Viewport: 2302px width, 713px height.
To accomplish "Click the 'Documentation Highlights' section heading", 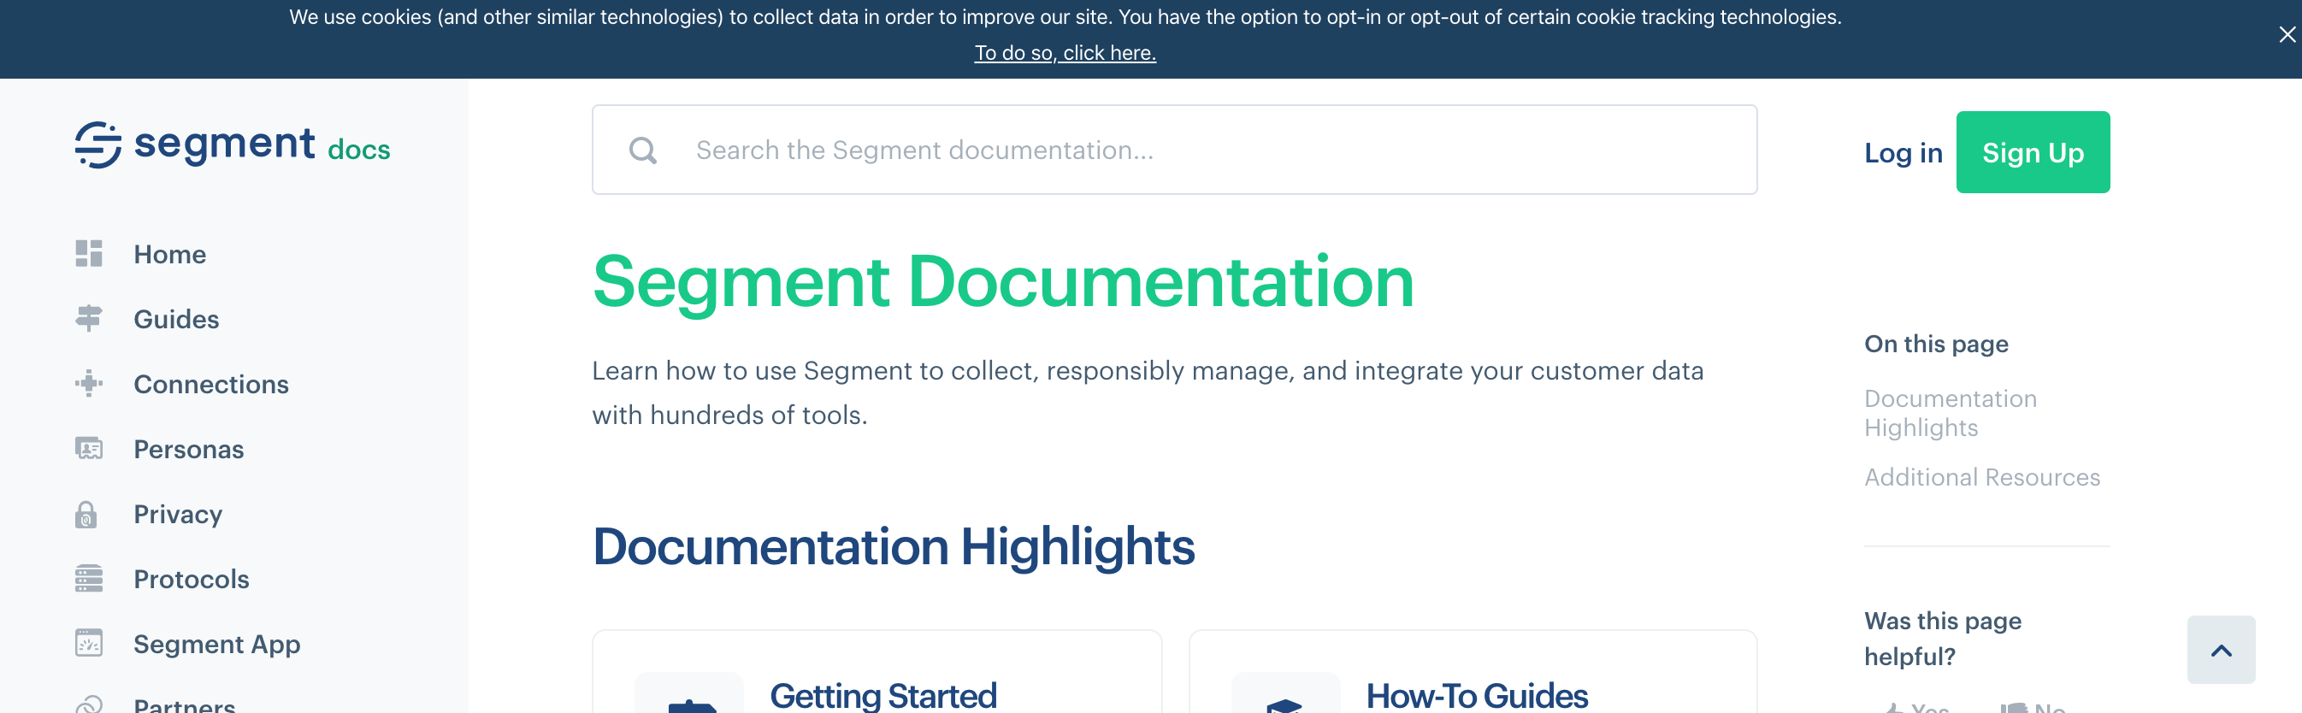I will pyautogui.click(x=893, y=546).
